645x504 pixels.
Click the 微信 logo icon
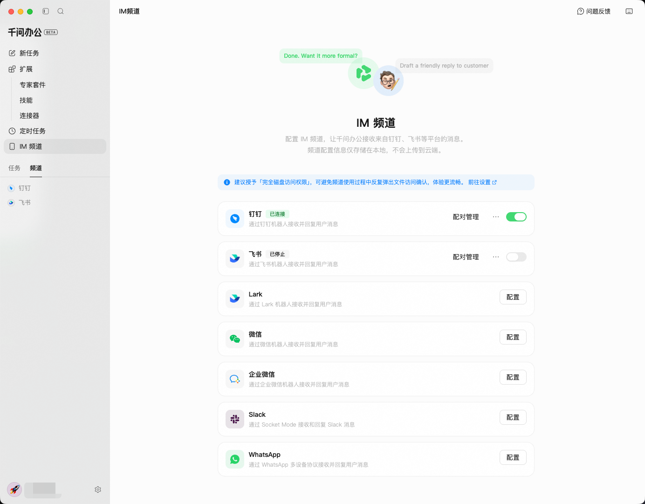235,339
